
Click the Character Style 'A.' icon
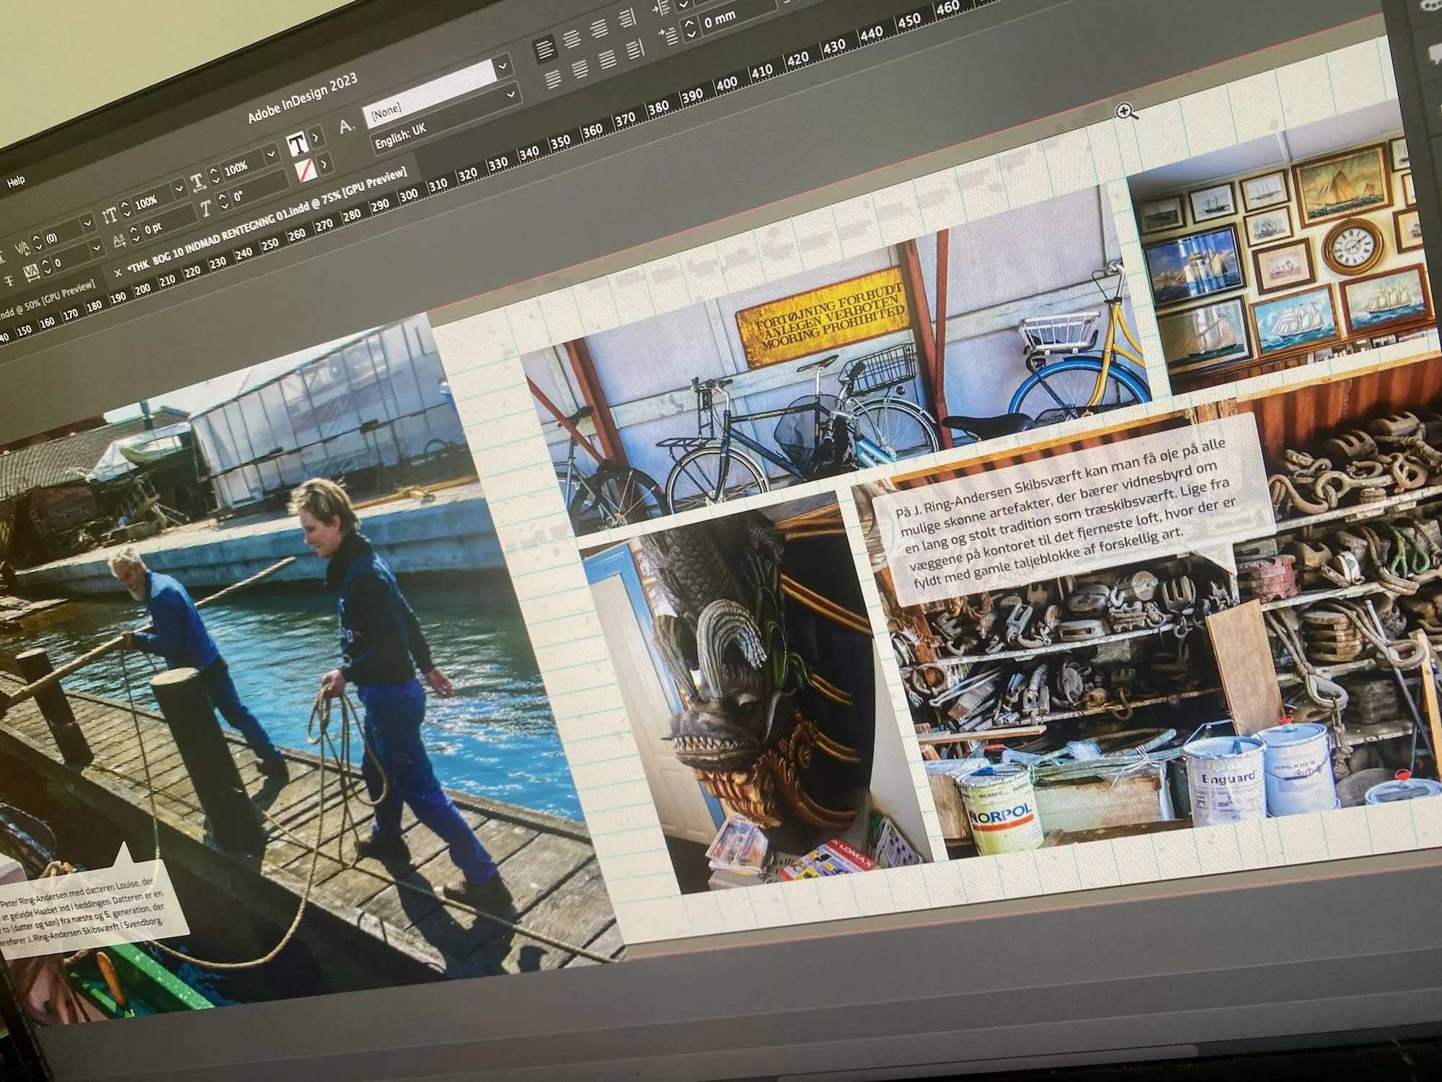347,126
